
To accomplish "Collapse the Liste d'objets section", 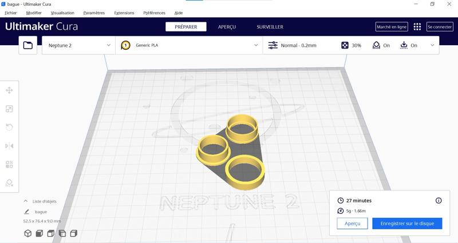I will (x=26, y=201).
